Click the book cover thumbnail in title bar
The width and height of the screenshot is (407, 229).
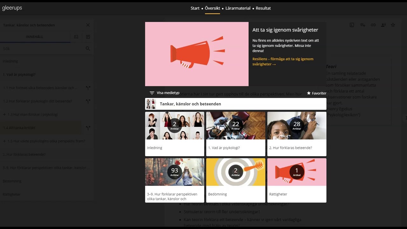click(151, 104)
